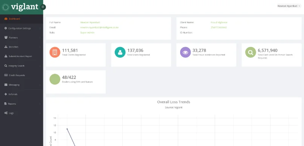The image size is (304, 146).
Task: Click the 48/422 Dealers figure
Action: coord(69,77)
